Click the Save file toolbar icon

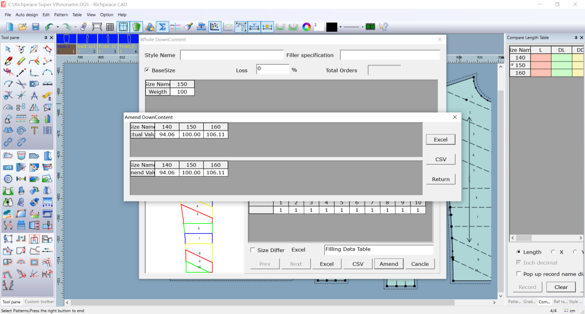pyautogui.click(x=35, y=27)
